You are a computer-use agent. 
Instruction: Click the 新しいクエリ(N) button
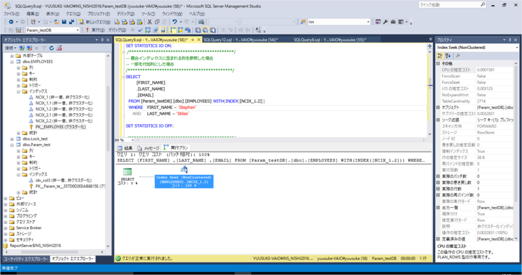tap(95, 21)
